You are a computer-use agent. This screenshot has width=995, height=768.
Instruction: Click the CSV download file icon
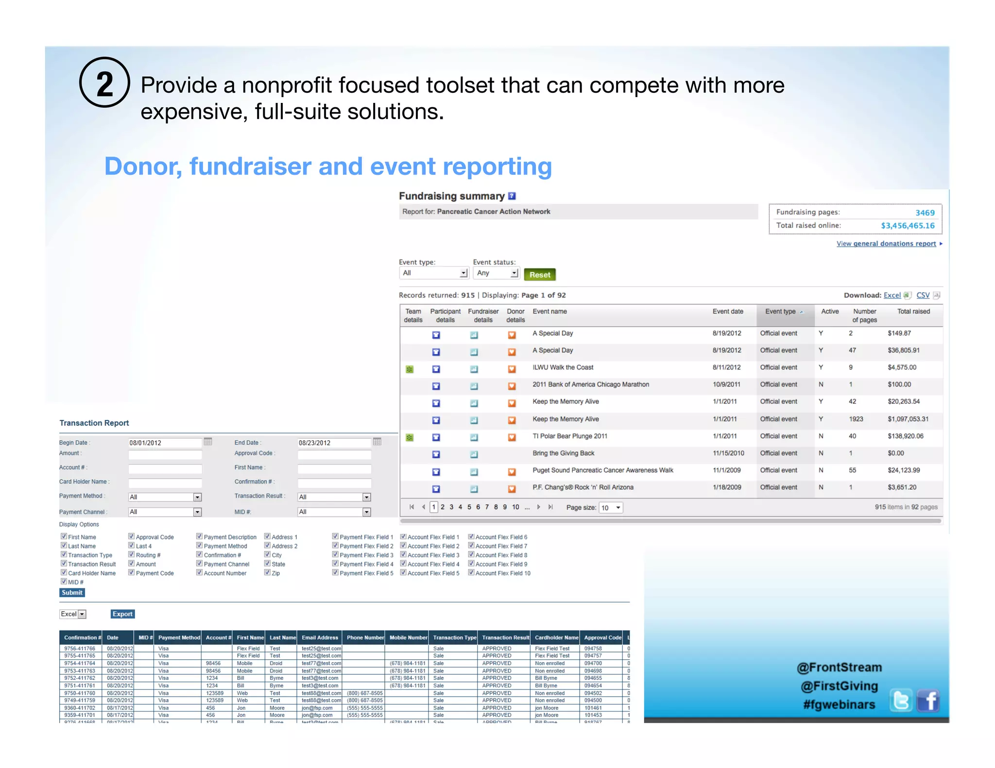pyautogui.click(x=936, y=295)
